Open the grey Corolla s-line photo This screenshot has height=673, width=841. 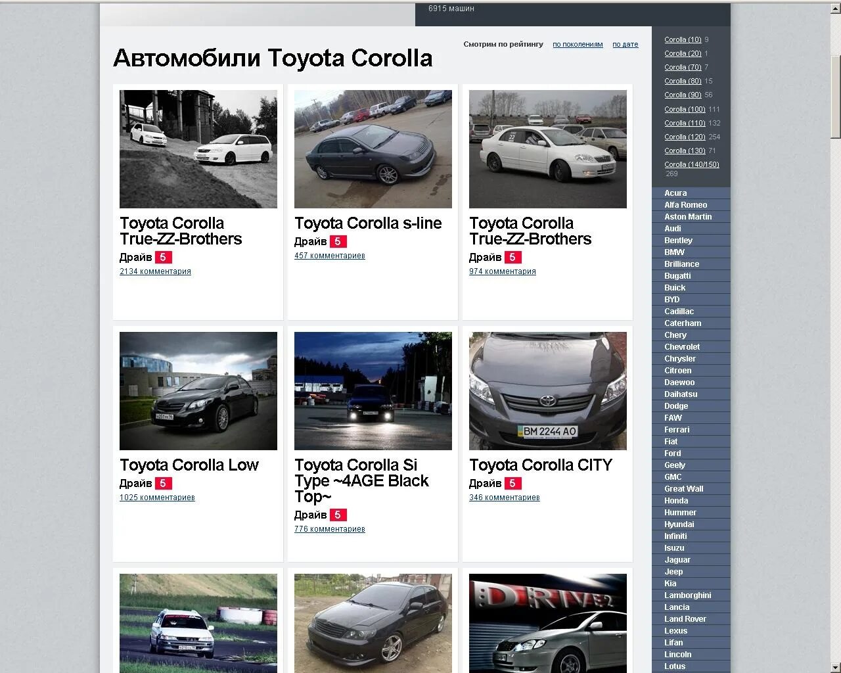[x=373, y=149]
